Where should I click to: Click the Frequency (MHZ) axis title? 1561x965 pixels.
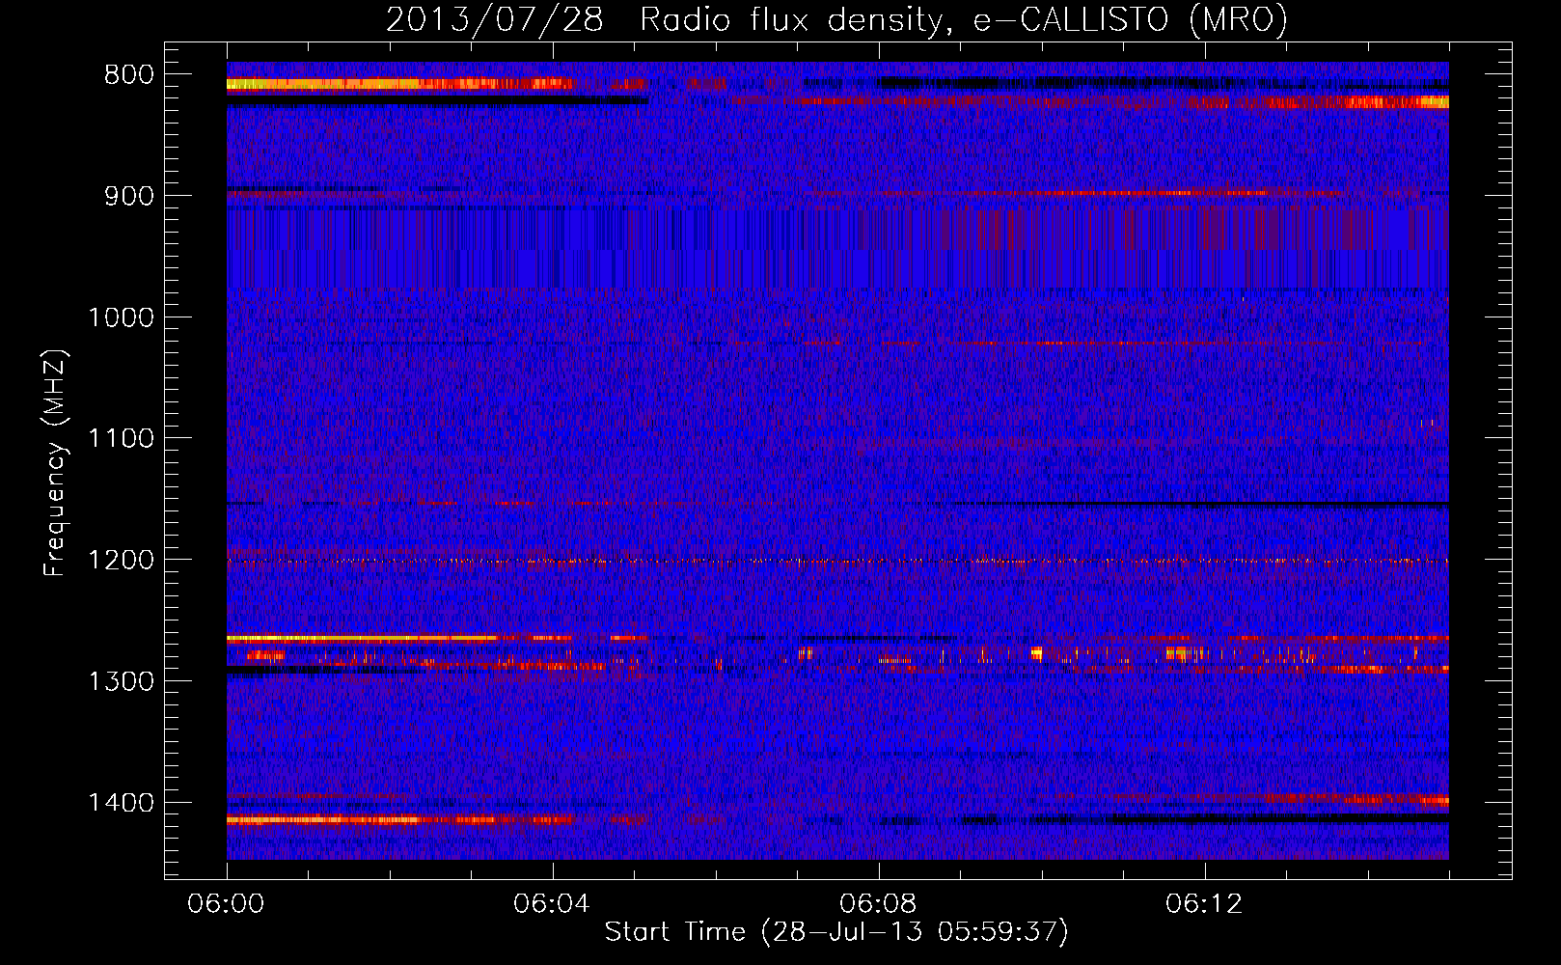coord(56,462)
